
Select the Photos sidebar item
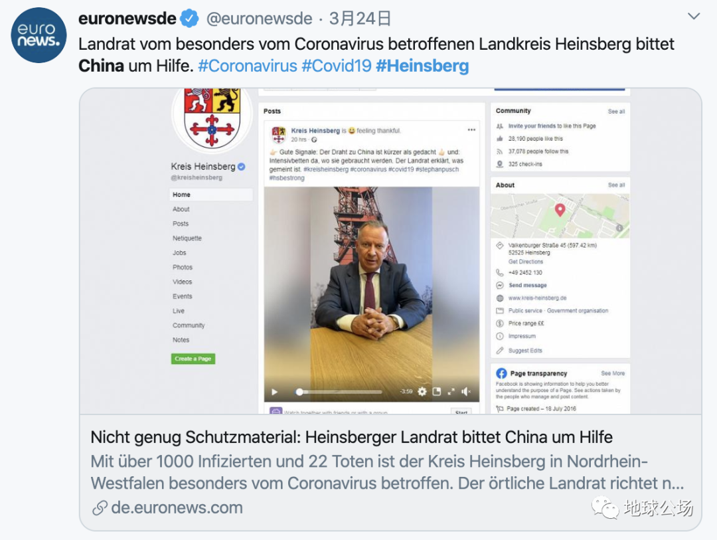tap(183, 267)
